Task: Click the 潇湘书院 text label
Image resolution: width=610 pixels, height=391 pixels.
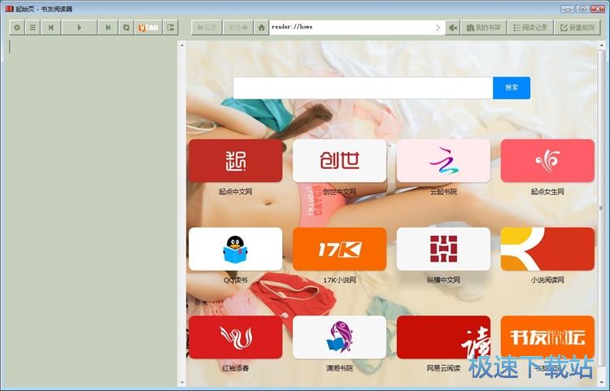Action: point(339,368)
